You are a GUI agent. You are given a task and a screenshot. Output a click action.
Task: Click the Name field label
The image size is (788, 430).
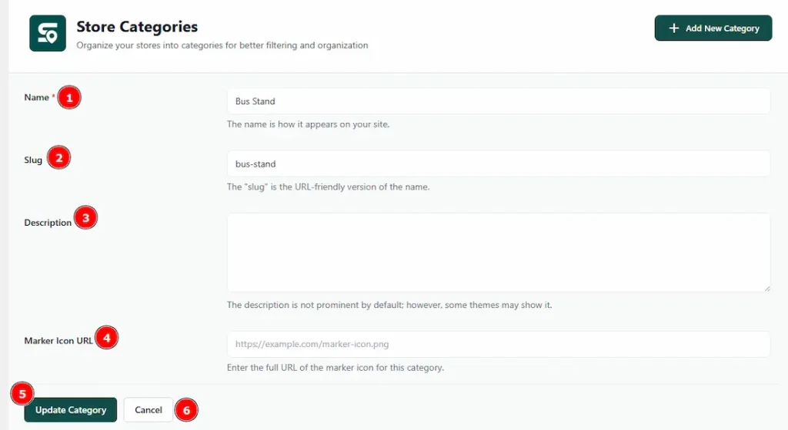36,98
